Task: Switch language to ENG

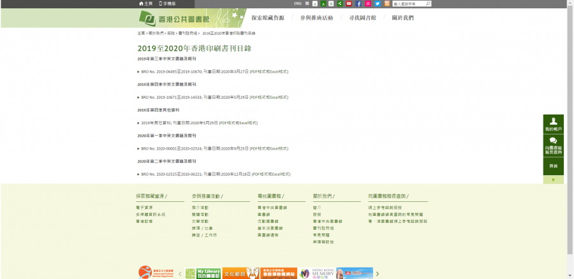Action: 298,4
